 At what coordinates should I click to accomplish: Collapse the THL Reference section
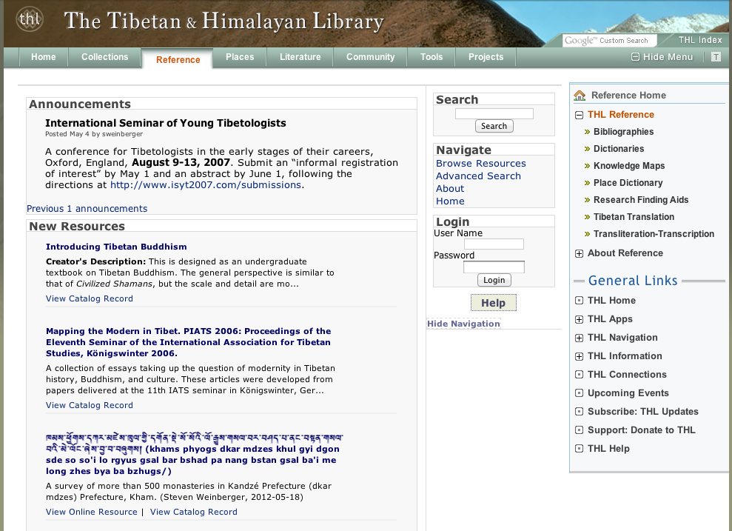pyautogui.click(x=579, y=115)
